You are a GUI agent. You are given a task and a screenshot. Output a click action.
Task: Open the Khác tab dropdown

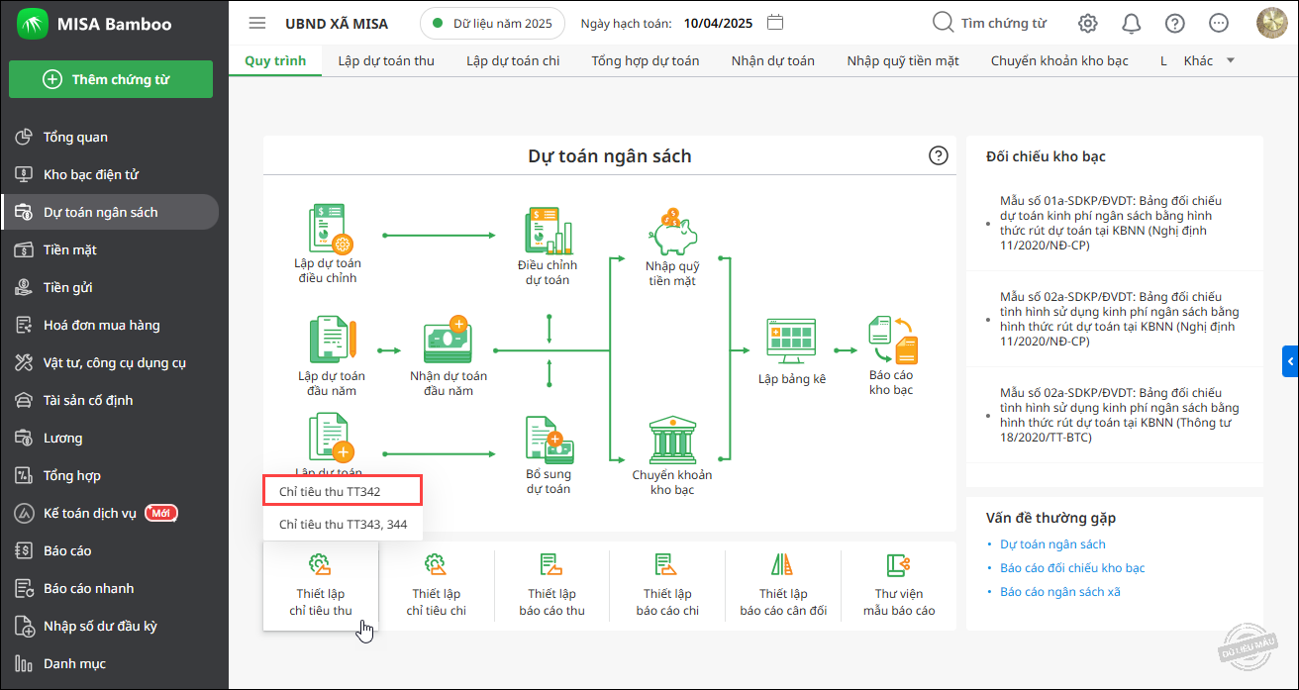(1209, 60)
